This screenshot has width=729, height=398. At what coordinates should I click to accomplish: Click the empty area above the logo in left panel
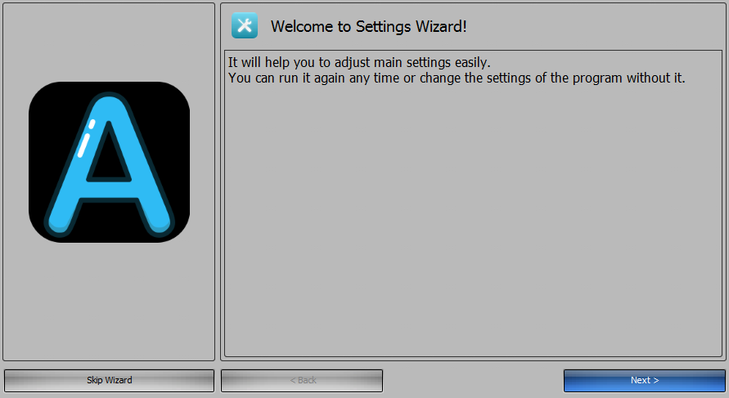coord(110,42)
